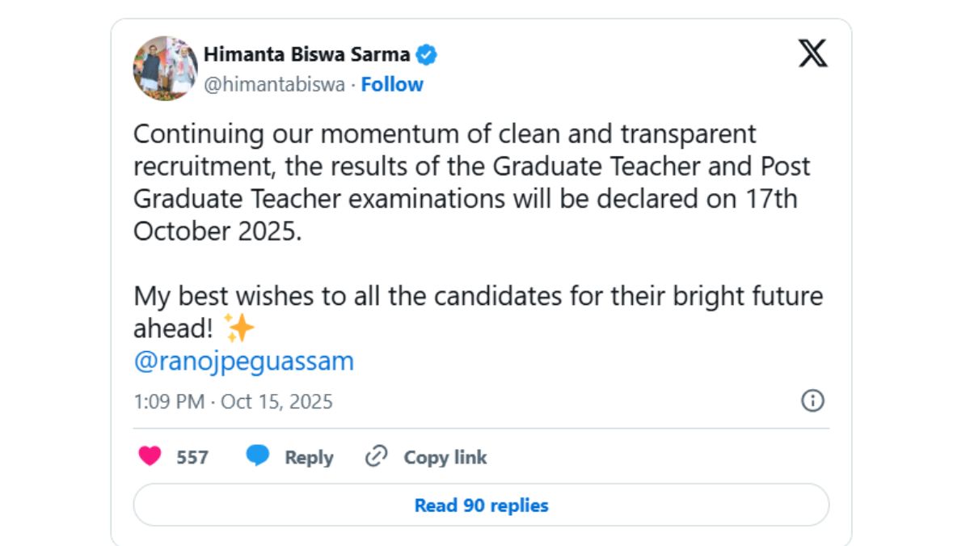Click the blue verified badge
970x546 pixels.
(x=427, y=55)
